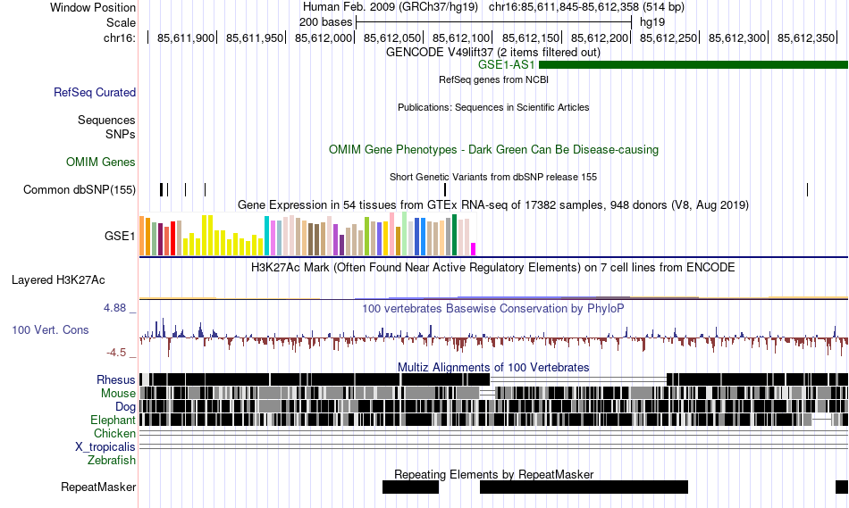849x508 pixels.
Task: Click 'RefSeq genes from NCBI' track title
Action: pos(493,79)
